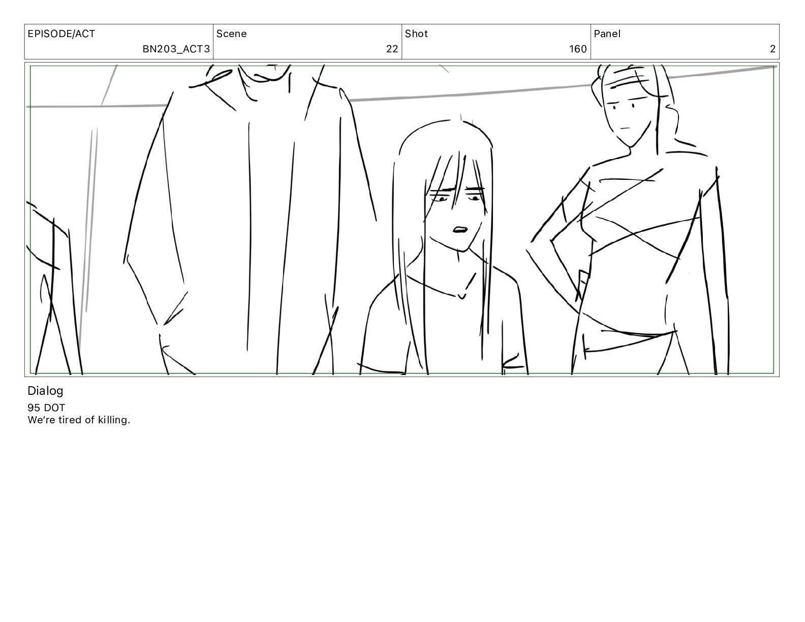
Task: Click the Dialog section heading
Action: click(x=45, y=391)
